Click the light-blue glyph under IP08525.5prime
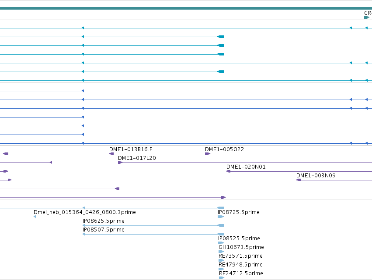Image resolution: width=372 pixels, height=280 pixels. click(x=221, y=243)
